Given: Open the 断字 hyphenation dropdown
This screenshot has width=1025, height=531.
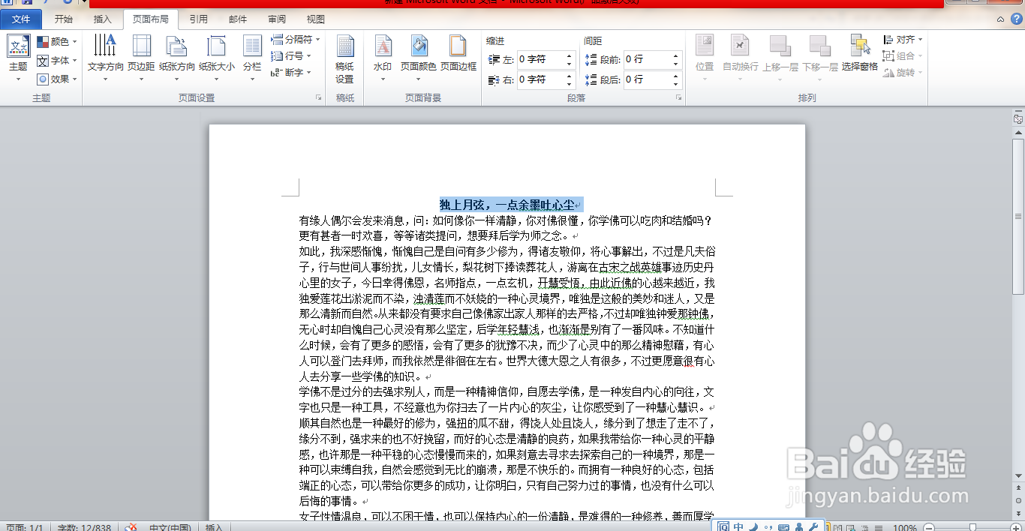Looking at the screenshot, I should 291,73.
